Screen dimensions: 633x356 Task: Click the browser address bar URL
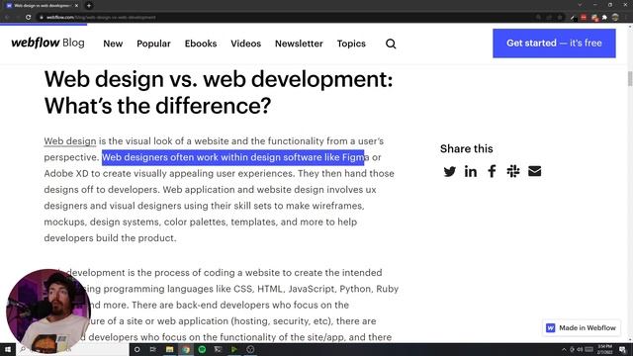[x=101, y=18]
